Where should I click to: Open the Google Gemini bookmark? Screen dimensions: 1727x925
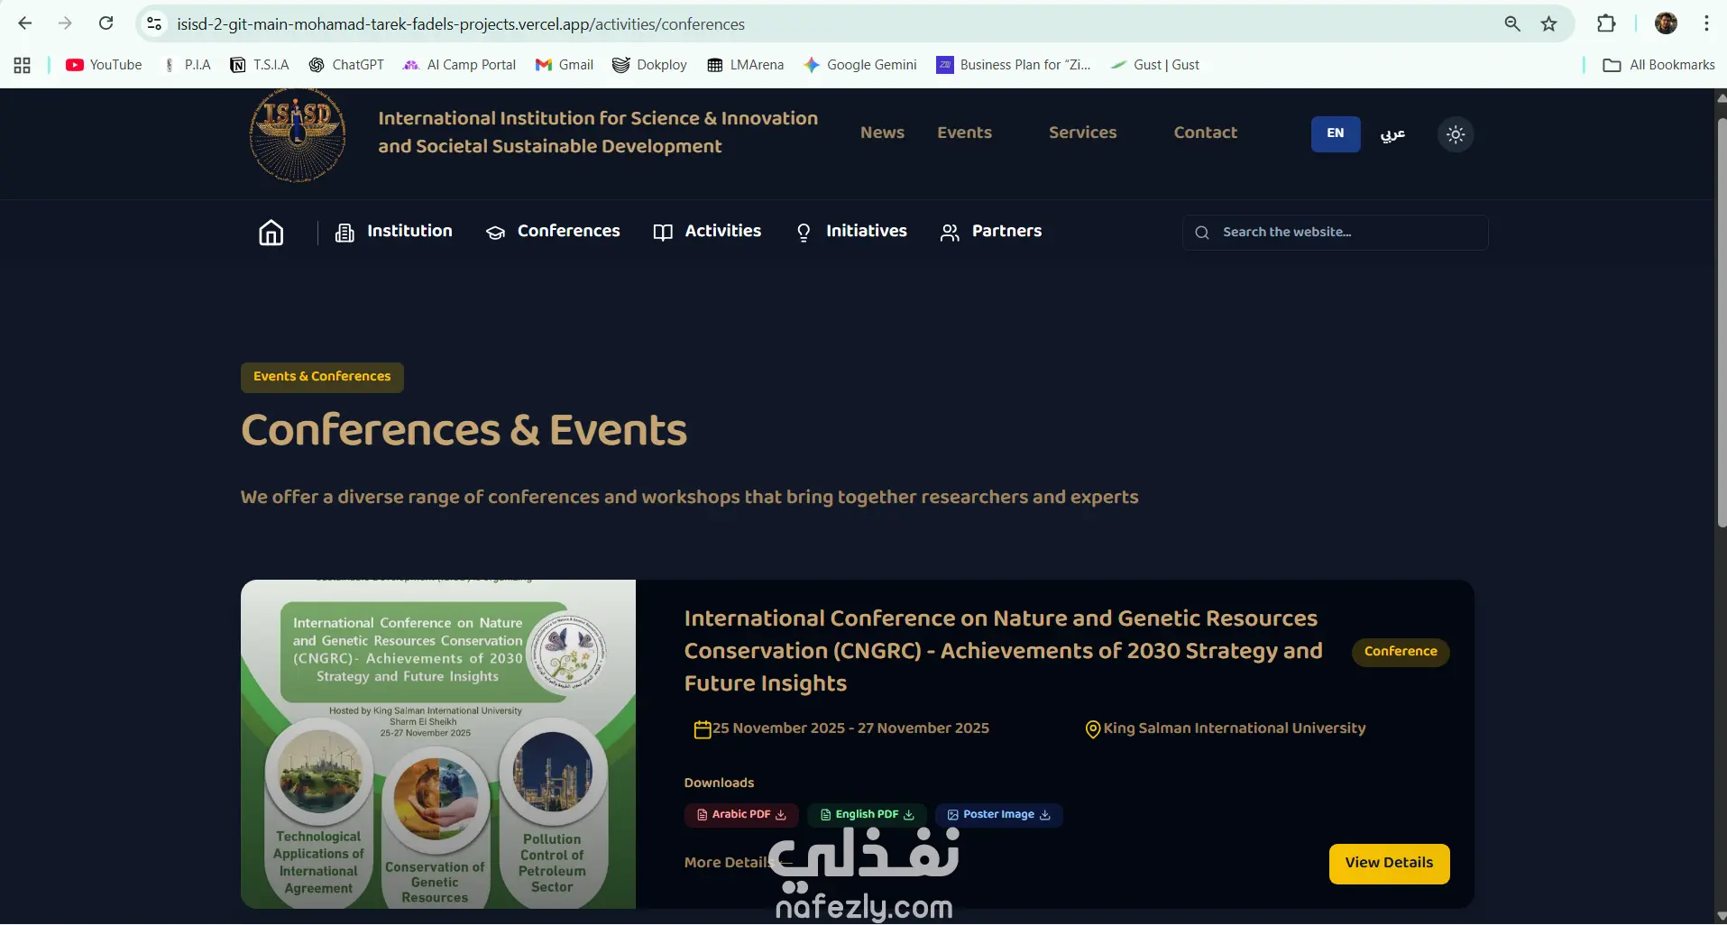coord(860,65)
